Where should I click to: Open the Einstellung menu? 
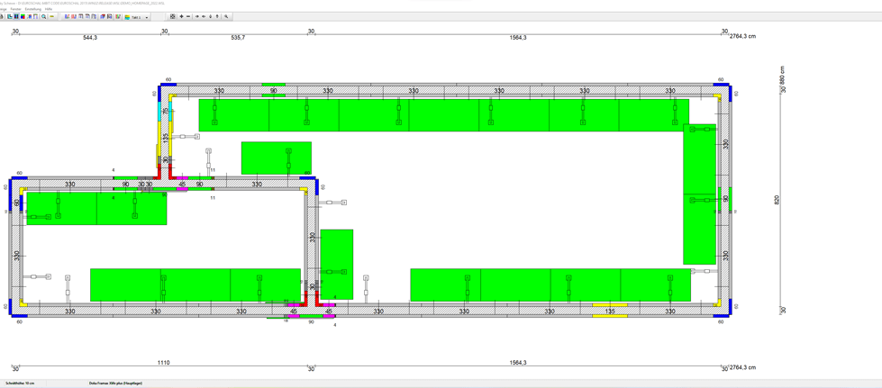pos(32,9)
